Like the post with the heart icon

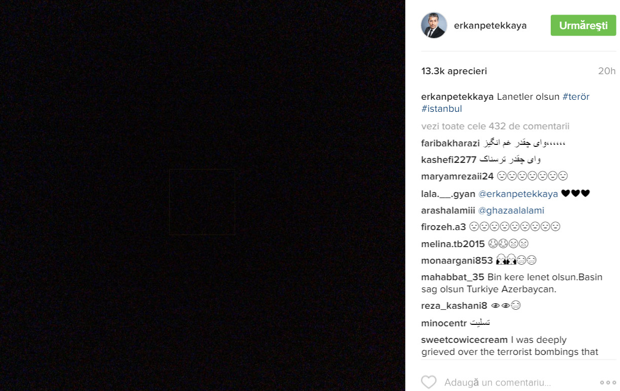[x=429, y=382]
